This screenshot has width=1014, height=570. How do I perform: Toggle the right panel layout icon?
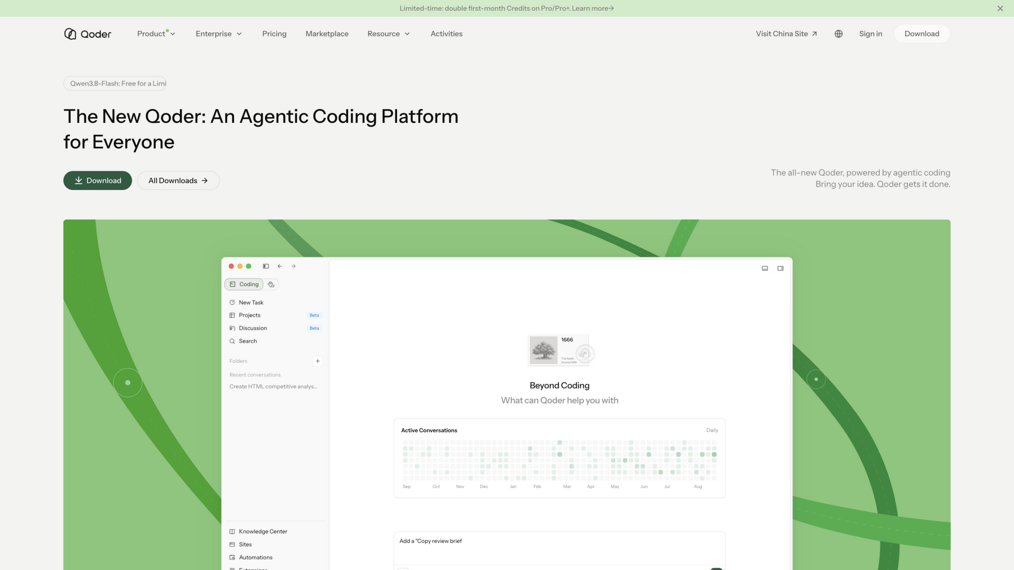(781, 269)
